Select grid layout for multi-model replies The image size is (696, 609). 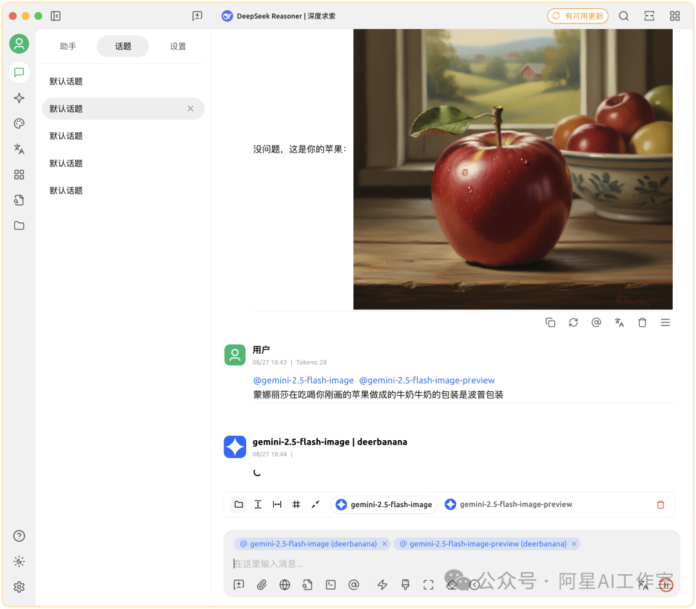pyautogui.click(x=296, y=504)
